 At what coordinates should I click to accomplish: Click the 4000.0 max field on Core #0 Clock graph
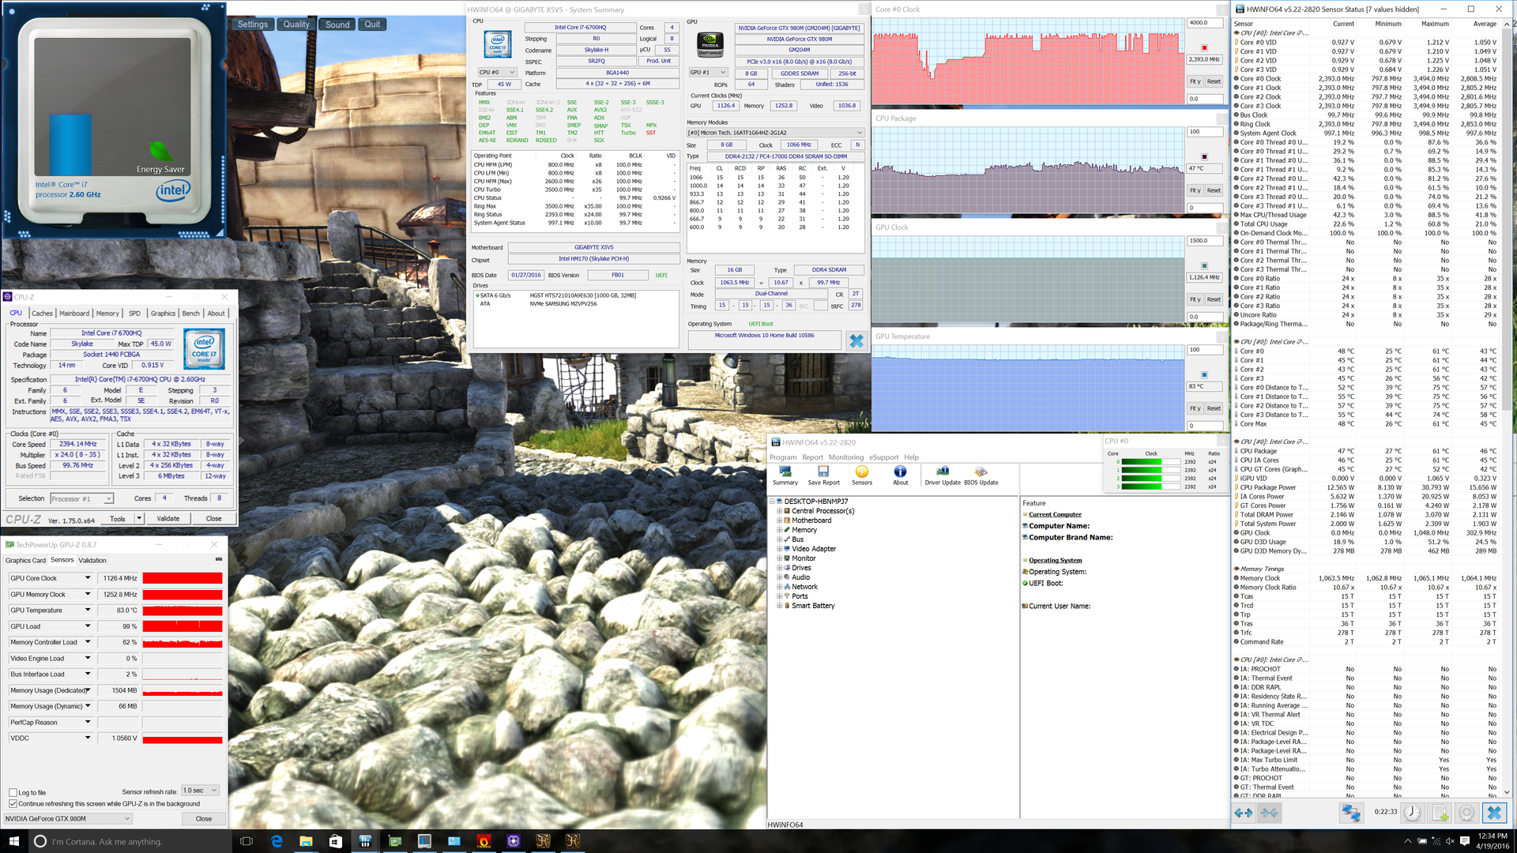(1204, 23)
